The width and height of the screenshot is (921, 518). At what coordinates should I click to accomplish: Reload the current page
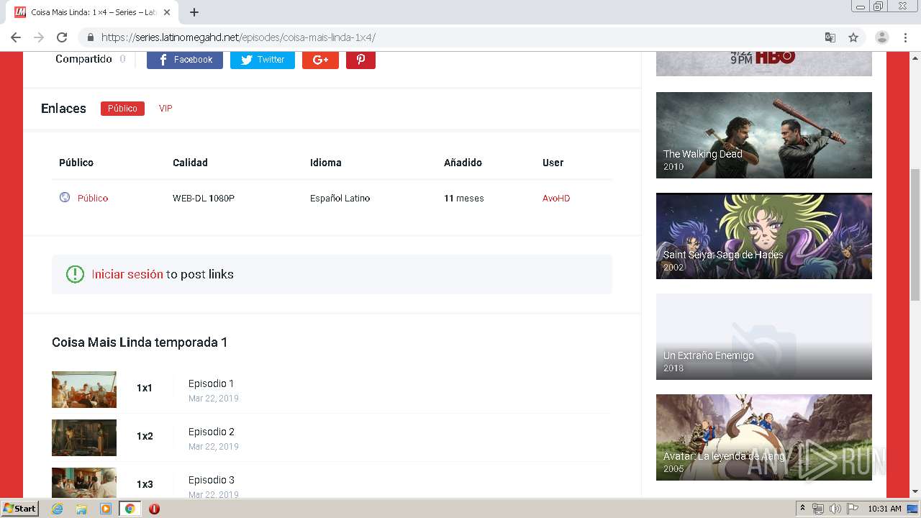pyautogui.click(x=62, y=37)
